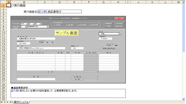Click the 担当 combo box showing 戸島
Image resolution: width=186 pixels, height=104 pixels.
[x=109, y=34]
